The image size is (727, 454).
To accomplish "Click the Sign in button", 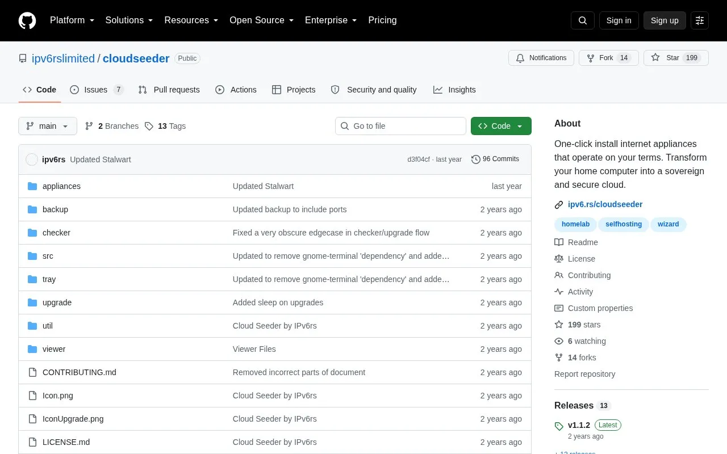I will pyautogui.click(x=619, y=20).
